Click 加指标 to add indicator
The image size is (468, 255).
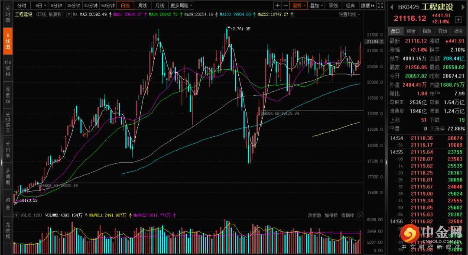[331, 215]
